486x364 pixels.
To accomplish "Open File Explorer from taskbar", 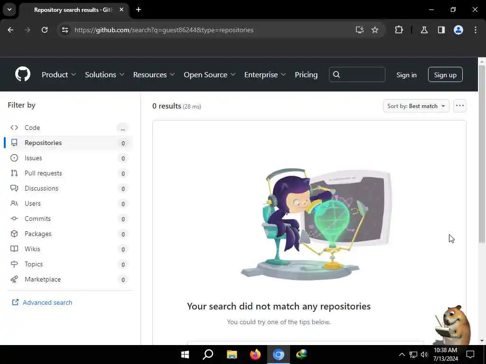I will click(x=232, y=355).
